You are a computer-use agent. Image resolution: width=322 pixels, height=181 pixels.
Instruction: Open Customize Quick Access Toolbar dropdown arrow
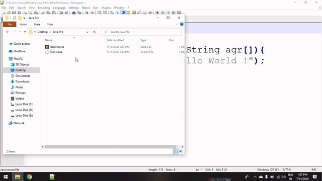[x=24, y=18]
